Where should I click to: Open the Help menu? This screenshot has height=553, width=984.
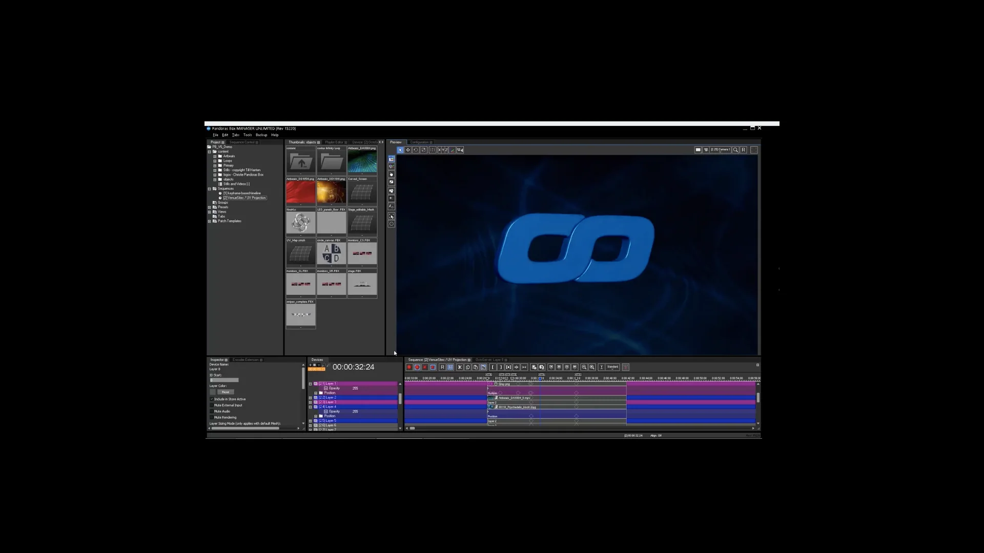[x=275, y=135]
